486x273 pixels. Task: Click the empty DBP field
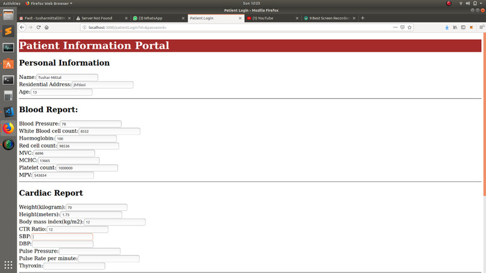(x=63, y=244)
